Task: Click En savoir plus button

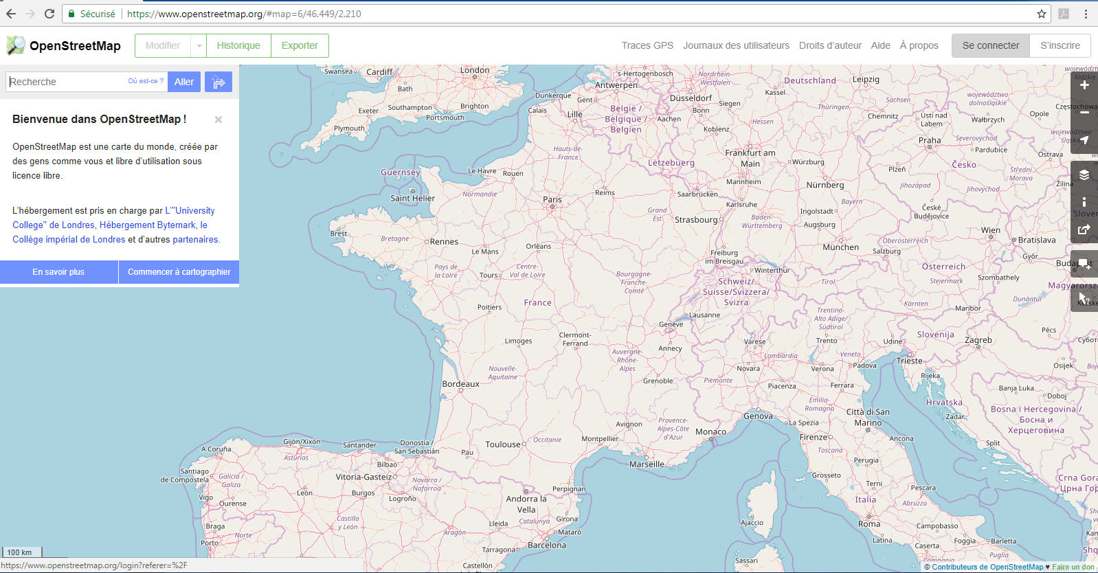Action: coord(58,272)
